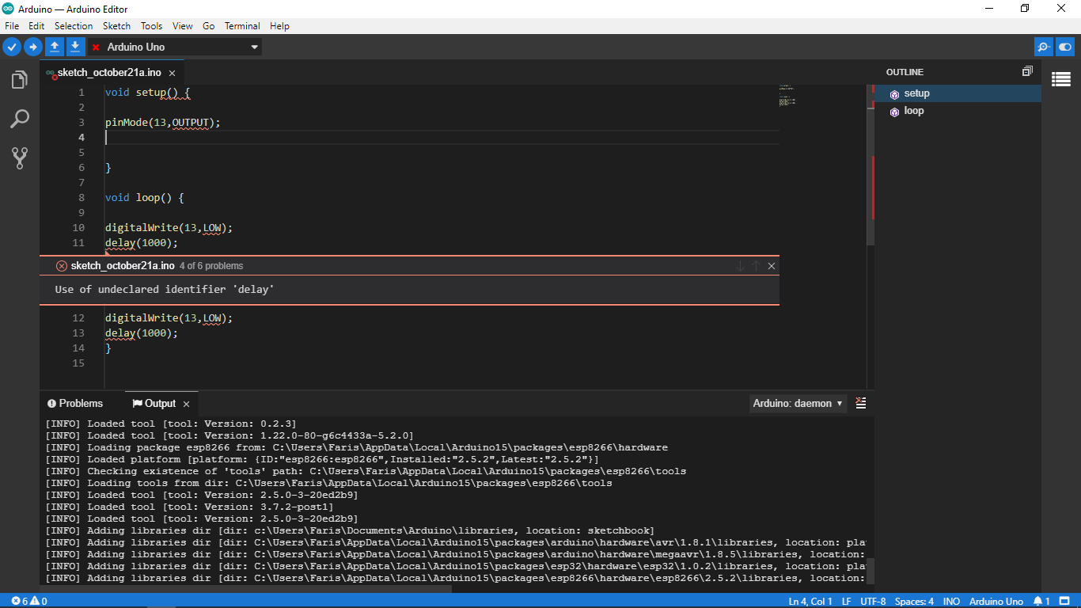Click 'digitalWrite(13,LOW);' on line 10

(169, 228)
